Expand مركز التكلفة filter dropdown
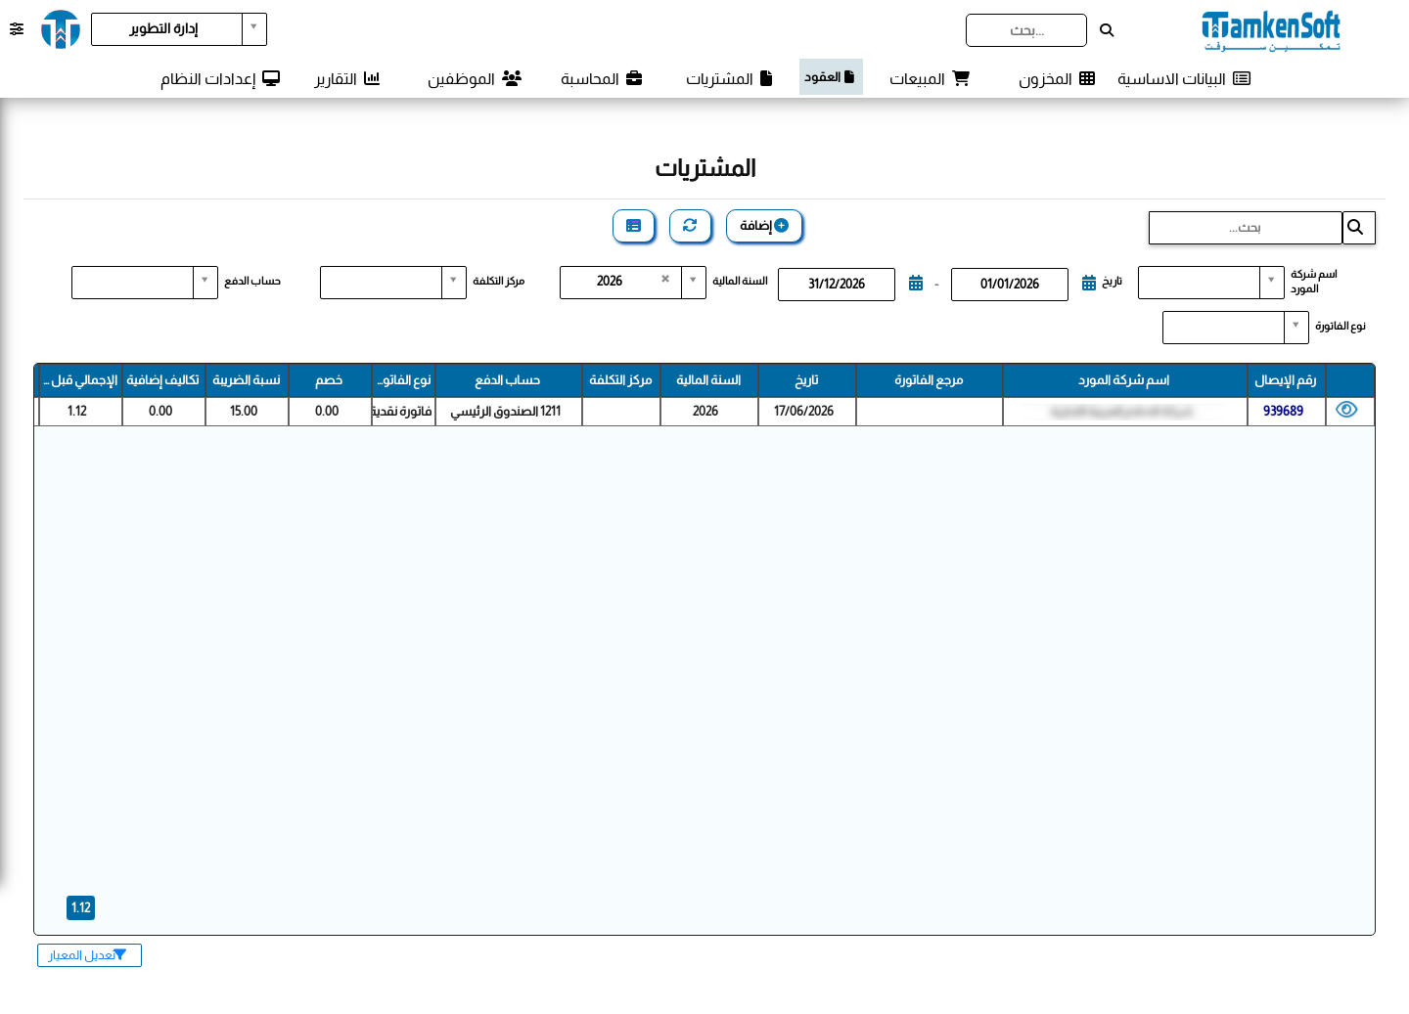 coord(453,283)
